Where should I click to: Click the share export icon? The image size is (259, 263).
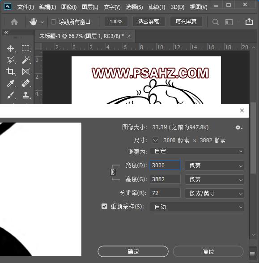[249, 21]
